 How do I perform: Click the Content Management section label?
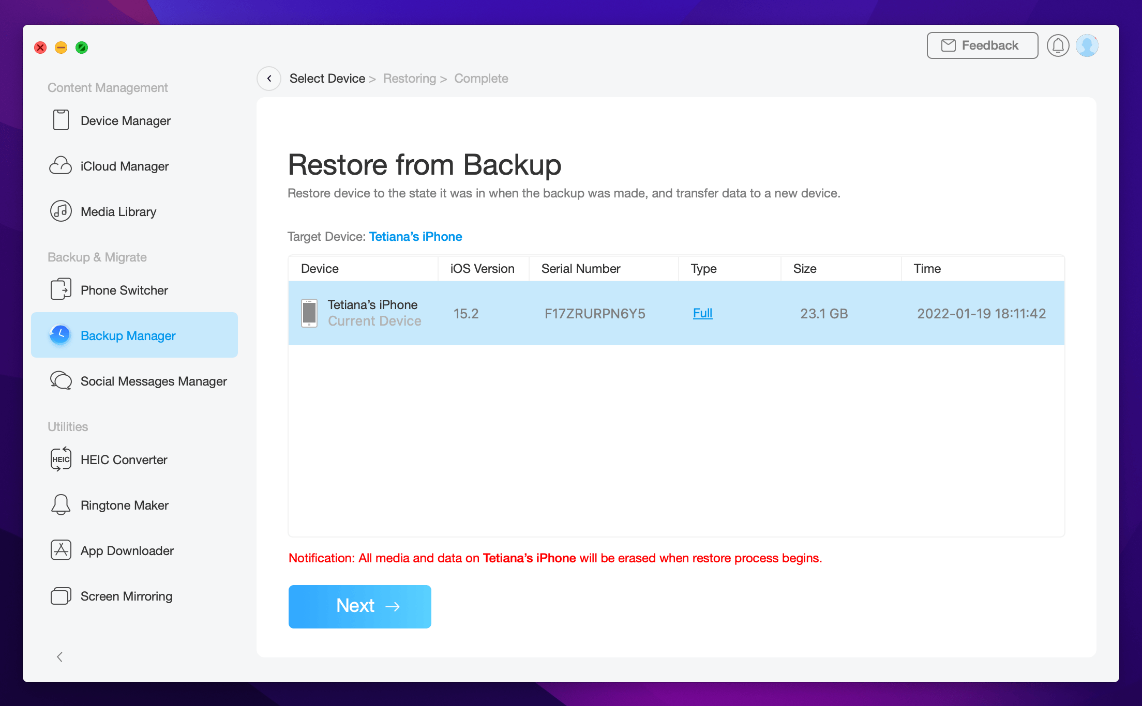click(x=108, y=88)
